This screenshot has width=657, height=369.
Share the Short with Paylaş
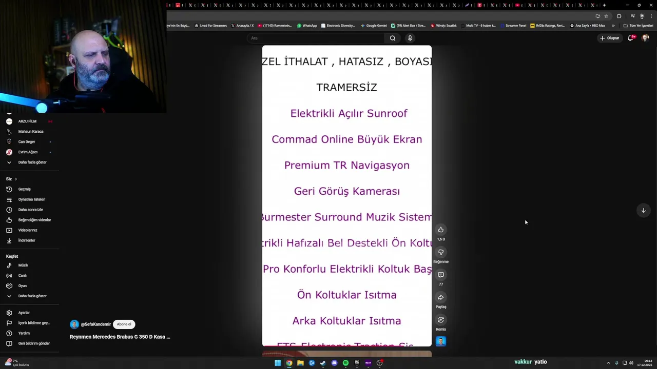tap(441, 297)
